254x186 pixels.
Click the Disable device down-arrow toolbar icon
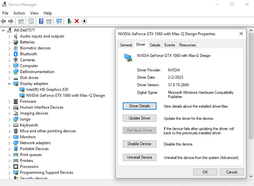[84, 21]
